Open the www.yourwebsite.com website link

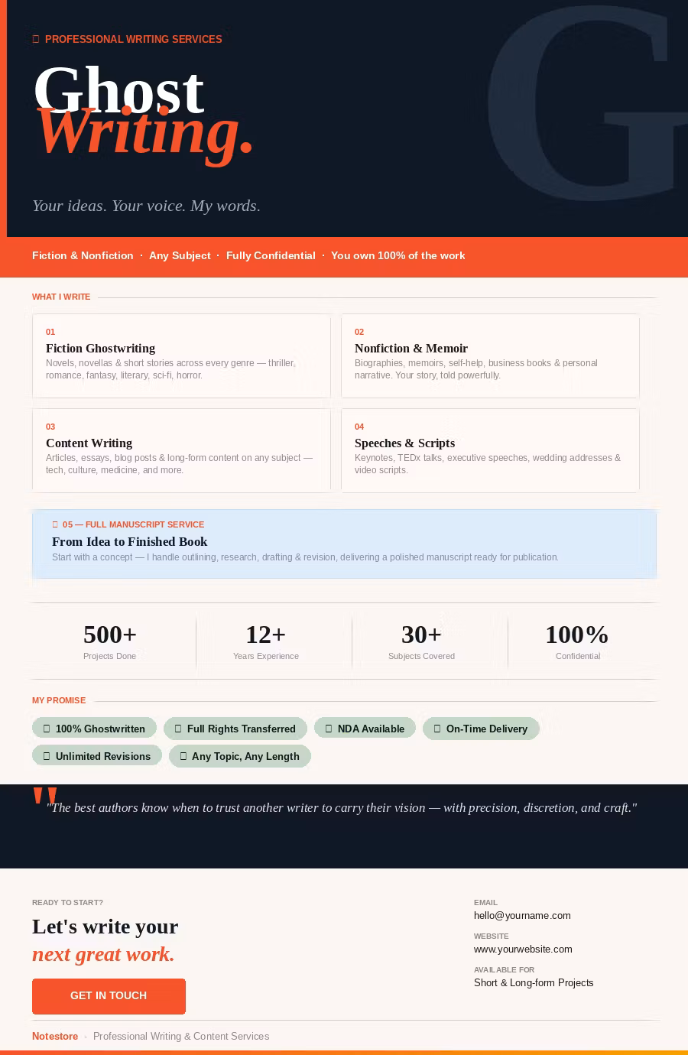(x=523, y=949)
